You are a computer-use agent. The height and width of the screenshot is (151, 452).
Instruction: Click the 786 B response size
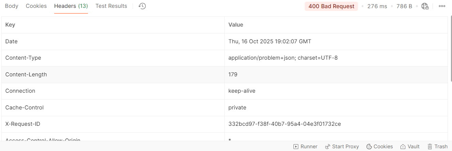click(x=404, y=6)
